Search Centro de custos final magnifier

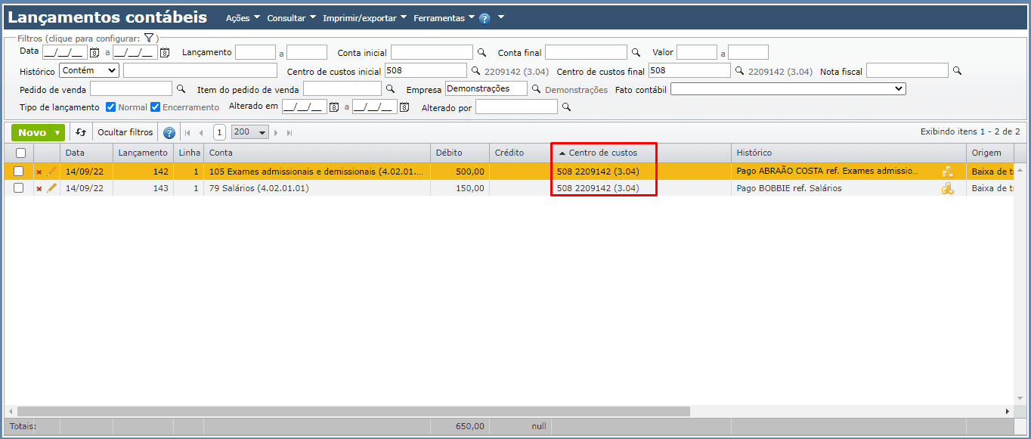[739, 71]
